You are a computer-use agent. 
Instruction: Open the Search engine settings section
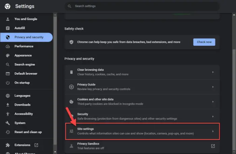tap(25, 65)
